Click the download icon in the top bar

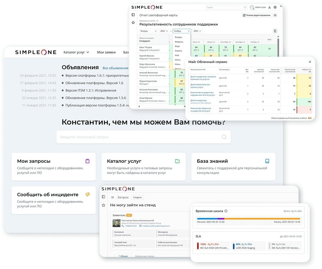(269, 7)
